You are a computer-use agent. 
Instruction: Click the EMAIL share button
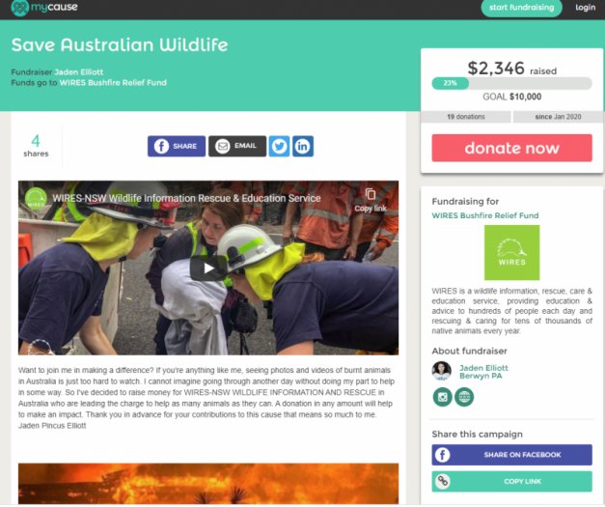pyautogui.click(x=237, y=147)
